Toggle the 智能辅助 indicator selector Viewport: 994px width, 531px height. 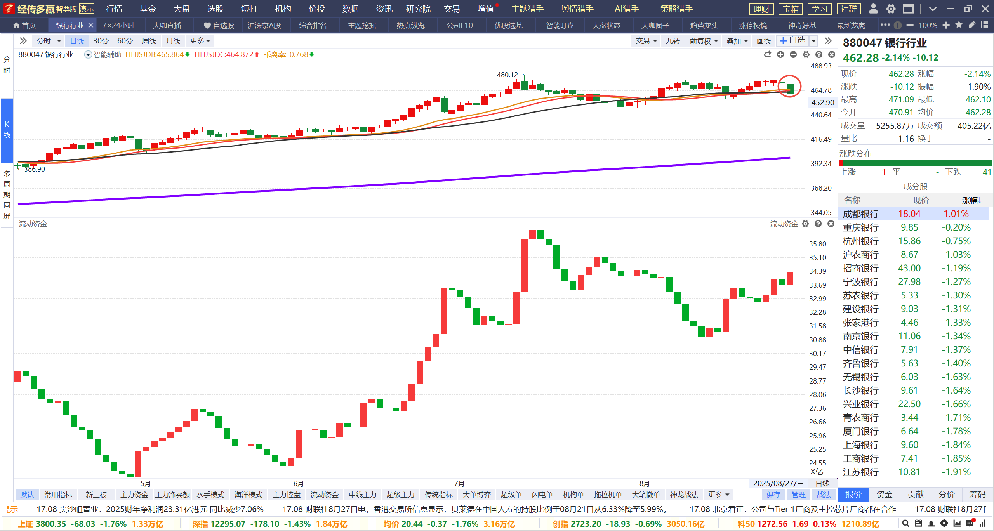coord(88,55)
